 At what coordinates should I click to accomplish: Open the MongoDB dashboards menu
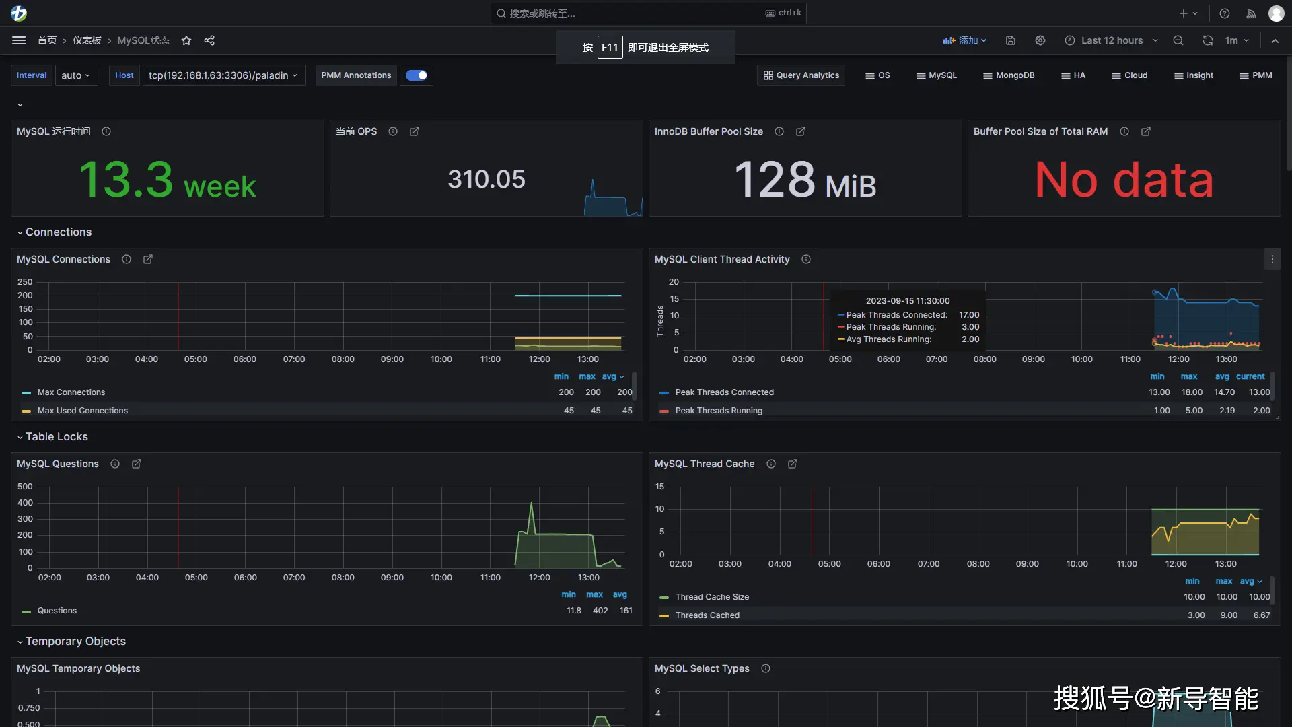coord(1009,75)
